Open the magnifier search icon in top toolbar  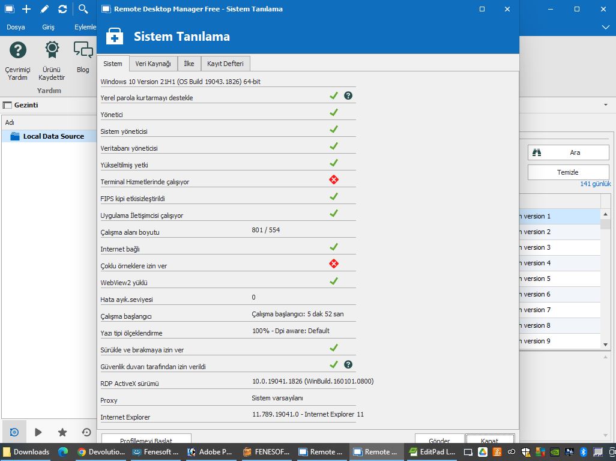[x=83, y=9]
